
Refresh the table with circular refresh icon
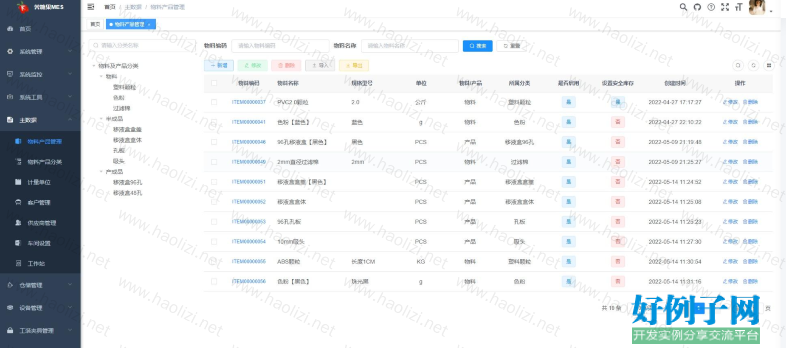pyautogui.click(x=753, y=65)
